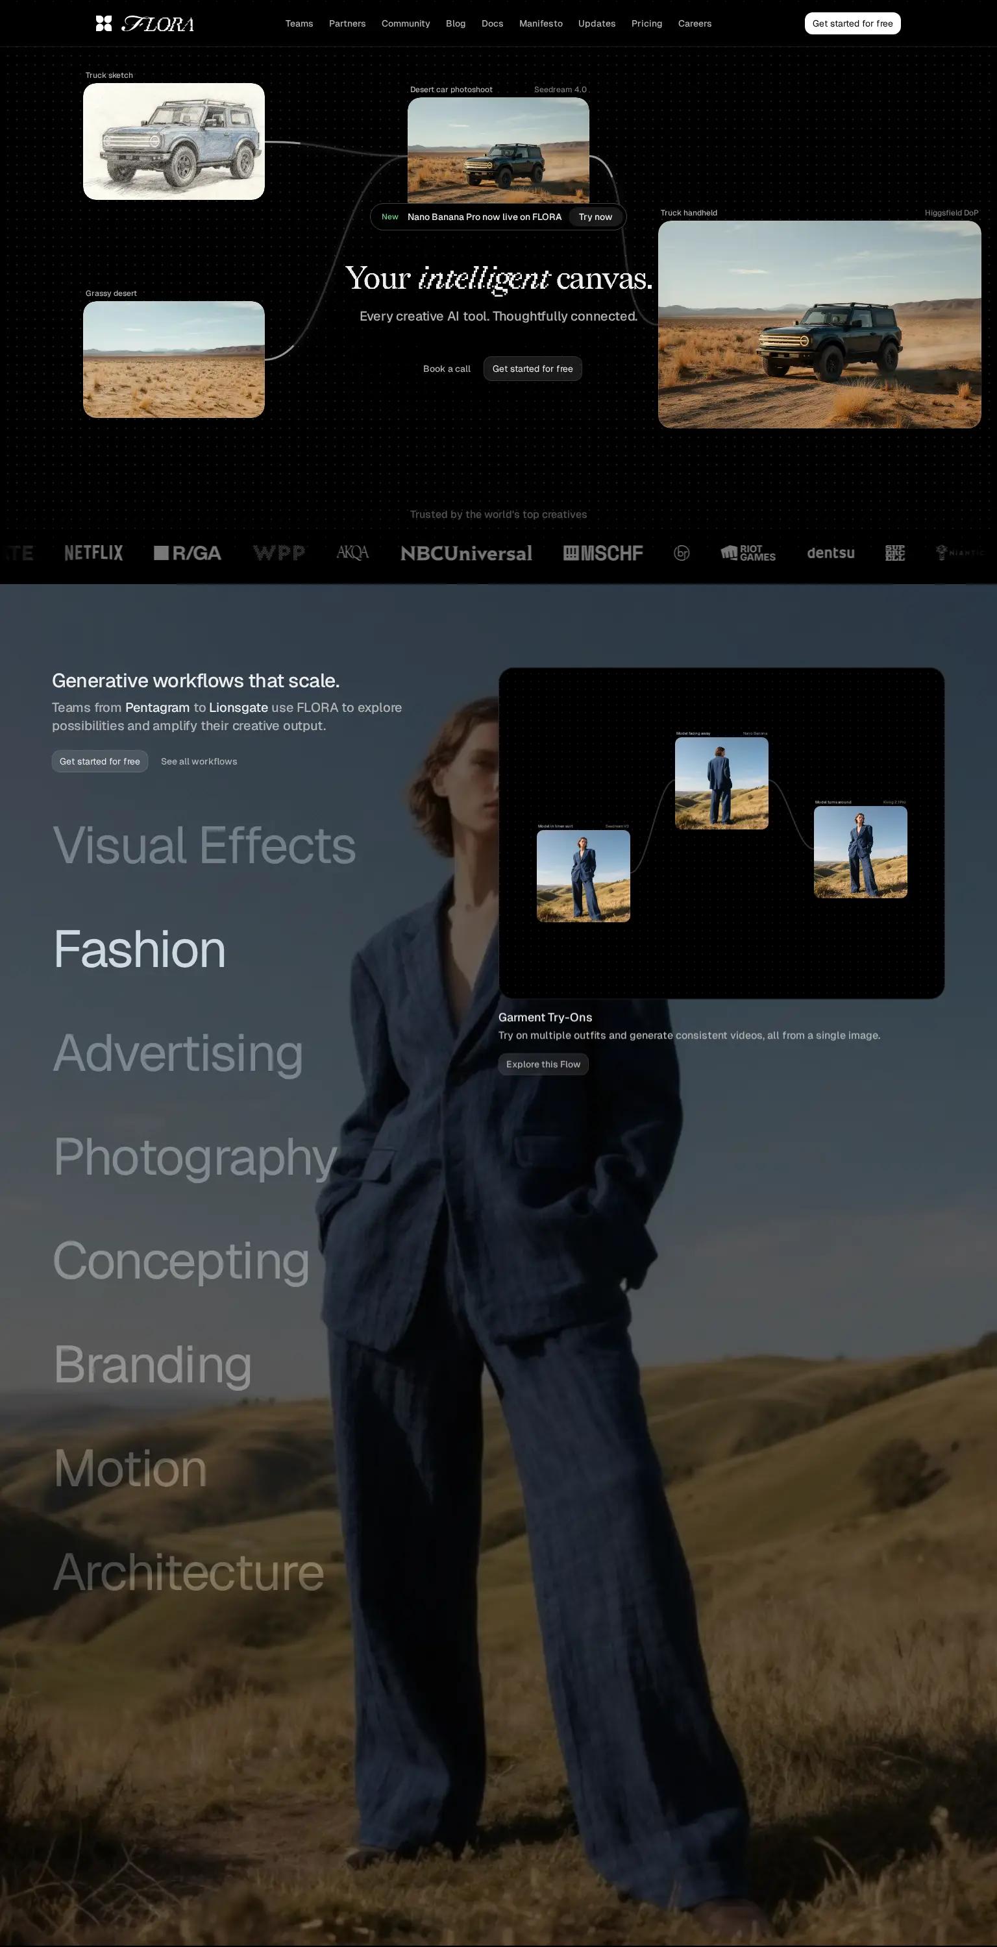Screen dimensions: 997x1947
Task: Select the Architecture category
Action: pos(189,1572)
